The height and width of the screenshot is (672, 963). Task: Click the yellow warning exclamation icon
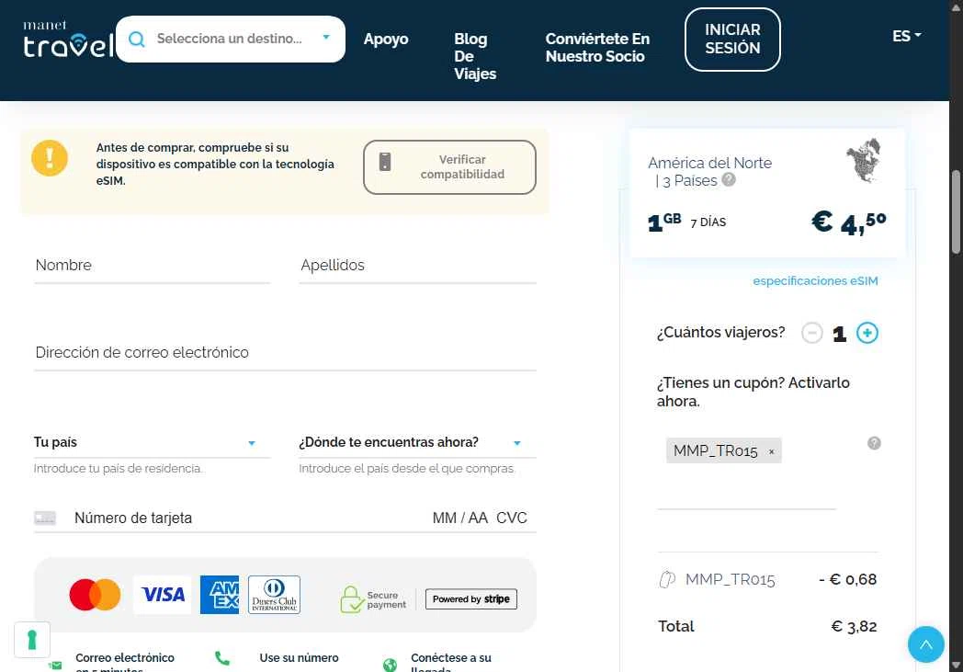point(49,158)
